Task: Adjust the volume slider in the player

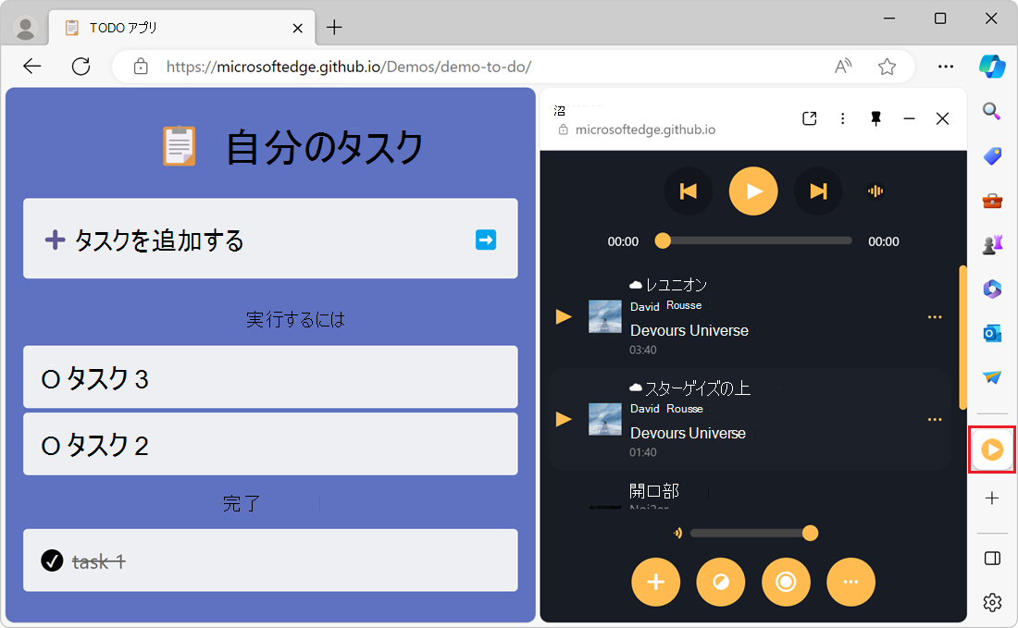Action: coord(810,533)
